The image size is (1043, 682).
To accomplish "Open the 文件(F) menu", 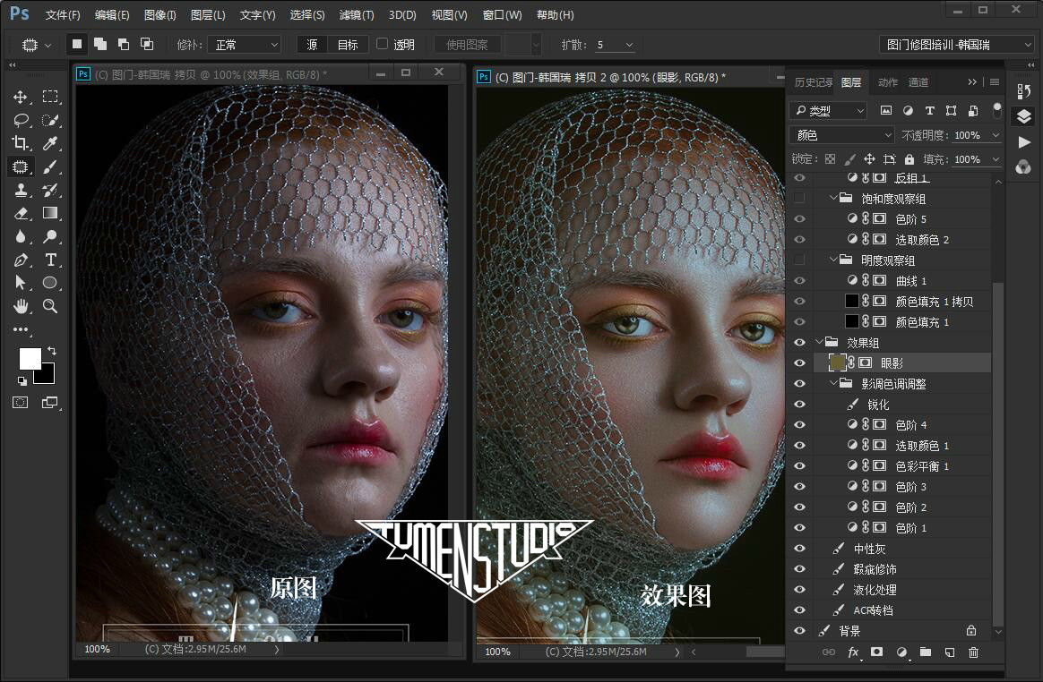I will click(63, 14).
